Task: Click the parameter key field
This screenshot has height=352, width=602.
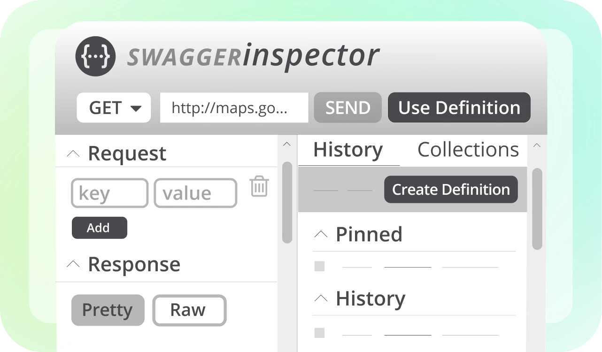Action: (109, 193)
